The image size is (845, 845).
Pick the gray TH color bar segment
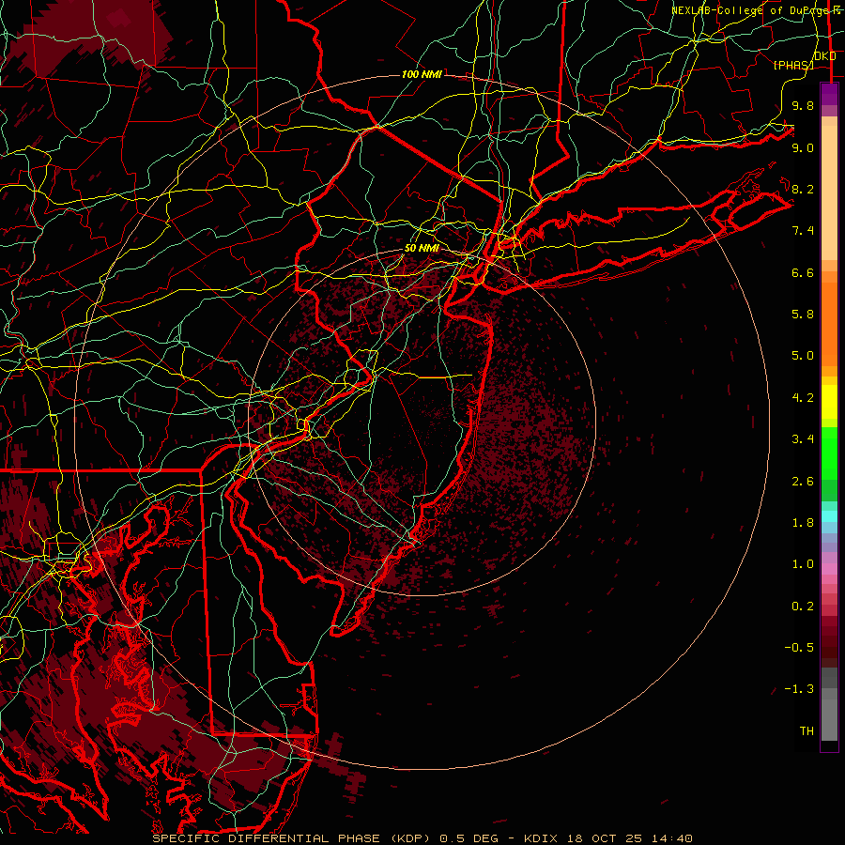point(829,719)
